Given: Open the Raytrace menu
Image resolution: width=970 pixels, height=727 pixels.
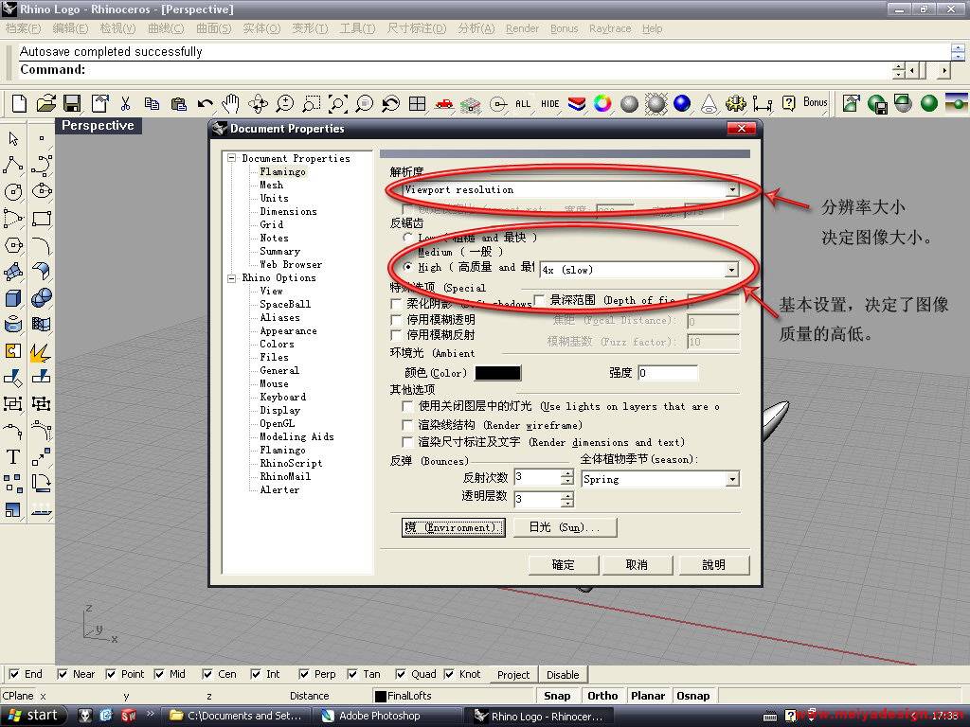Looking at the screenshot, I should (x=610, y=28).
